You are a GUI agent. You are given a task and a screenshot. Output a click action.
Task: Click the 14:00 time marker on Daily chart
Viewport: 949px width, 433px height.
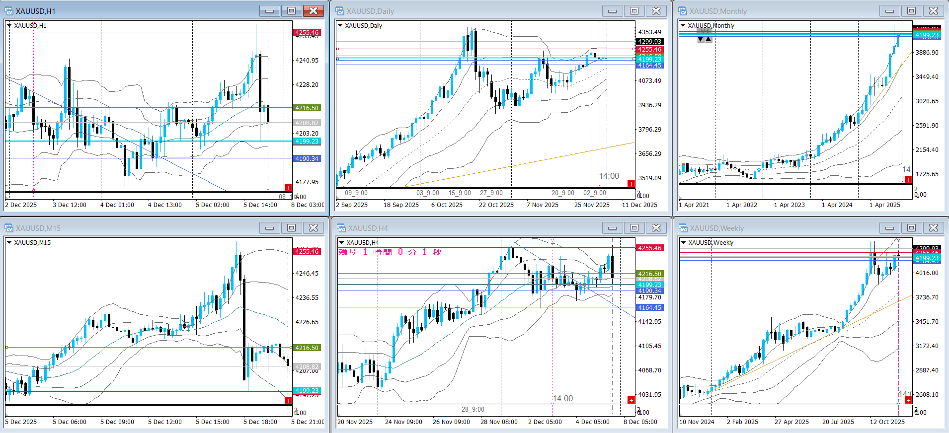[609, 176]
